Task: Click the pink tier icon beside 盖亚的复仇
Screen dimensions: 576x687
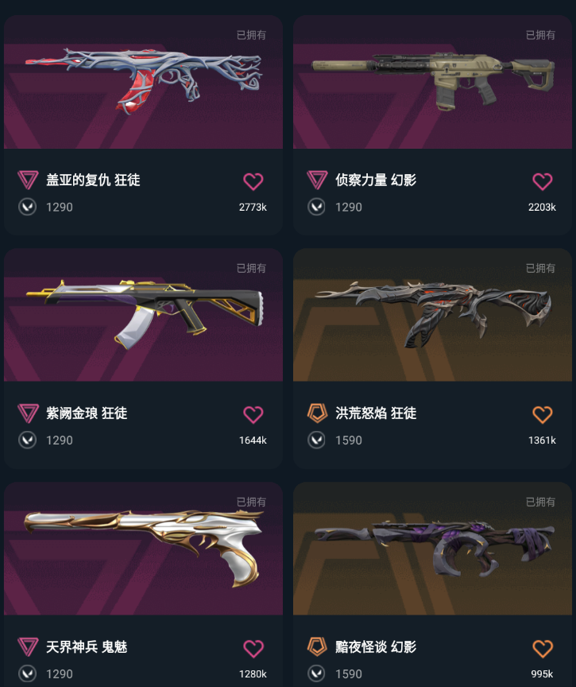Action: (x=28, y=180)
